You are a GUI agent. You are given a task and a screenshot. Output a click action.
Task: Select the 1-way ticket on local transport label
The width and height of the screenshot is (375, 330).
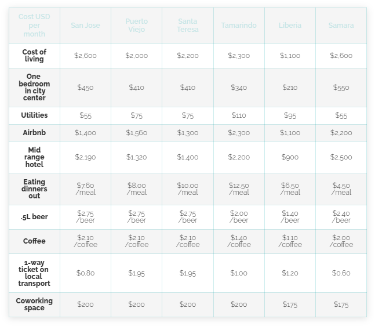click(x=34, y=273)
